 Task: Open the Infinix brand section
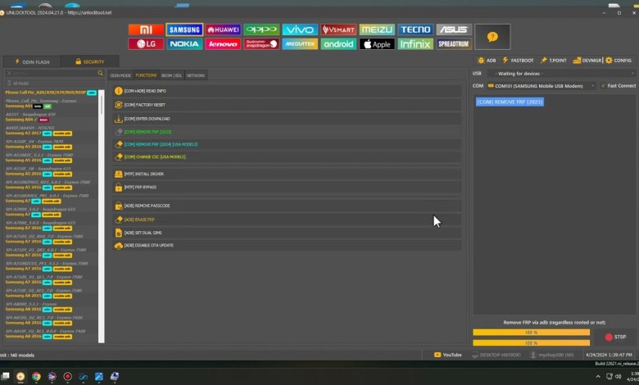point(415,43)
